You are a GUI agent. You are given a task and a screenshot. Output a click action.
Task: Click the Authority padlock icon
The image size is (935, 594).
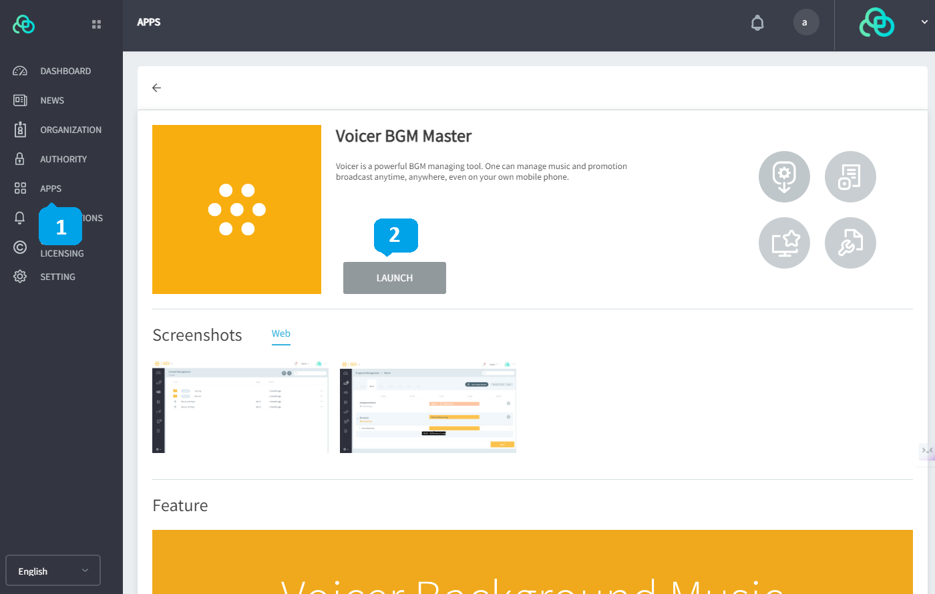click(x=20, y=159)
